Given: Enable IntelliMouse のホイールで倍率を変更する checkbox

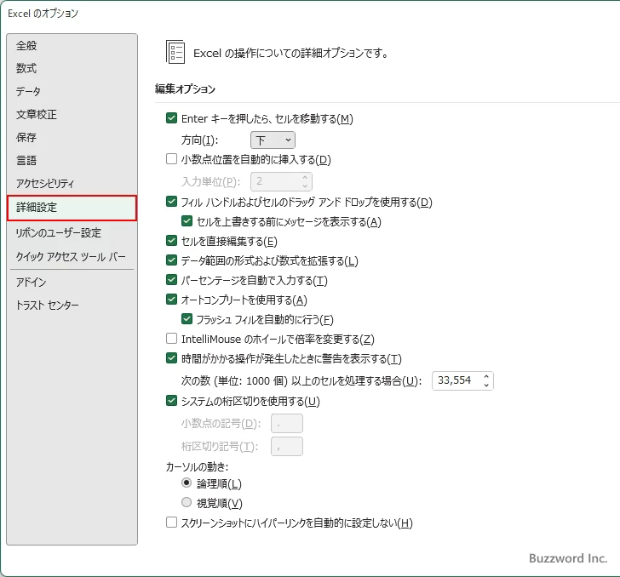Looking at the screenshot, I should tap(171, 339).
